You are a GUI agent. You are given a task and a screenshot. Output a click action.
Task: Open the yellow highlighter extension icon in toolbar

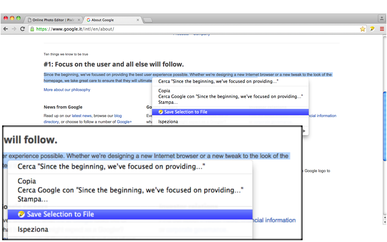372,29
